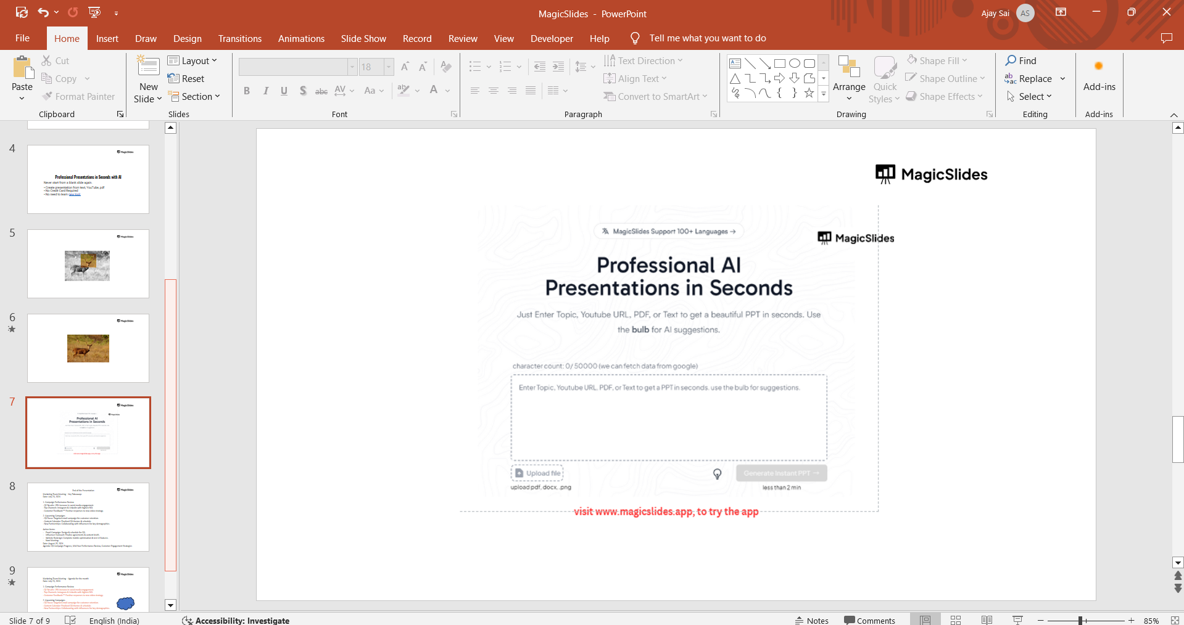Toggle the Comments pane in status bar
The height and width of the screenshot is (625, 1184).
pyautogui.click(x=869, y=620)
